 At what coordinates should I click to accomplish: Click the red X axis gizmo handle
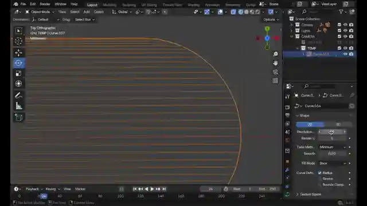coord(277,38)
